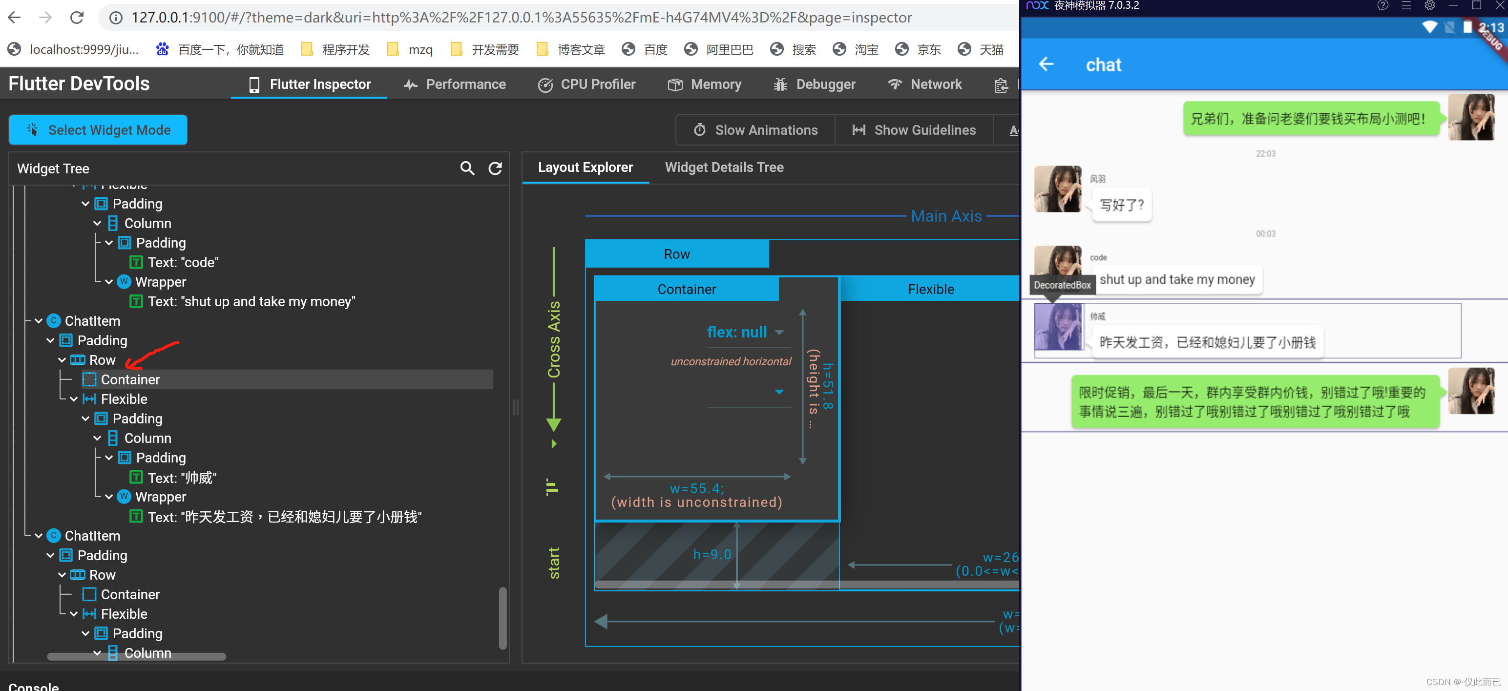The height and width of the screenshot is (691, 1508).
Task: Toggle Slow Animations
Action: [x=755, y=130]
